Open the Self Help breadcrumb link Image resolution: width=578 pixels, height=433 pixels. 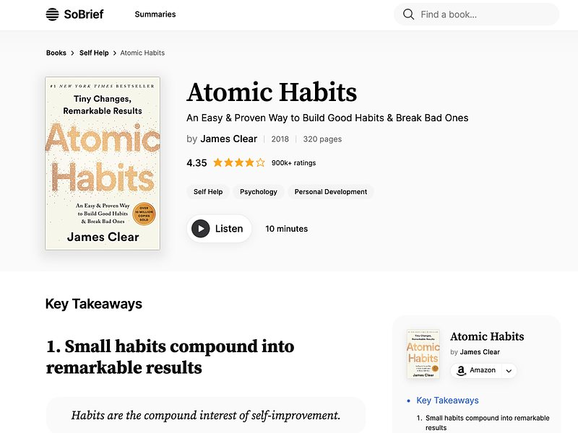tap(94, 53)
